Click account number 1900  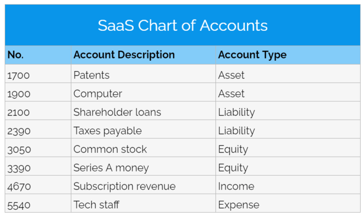coord(19,94)
